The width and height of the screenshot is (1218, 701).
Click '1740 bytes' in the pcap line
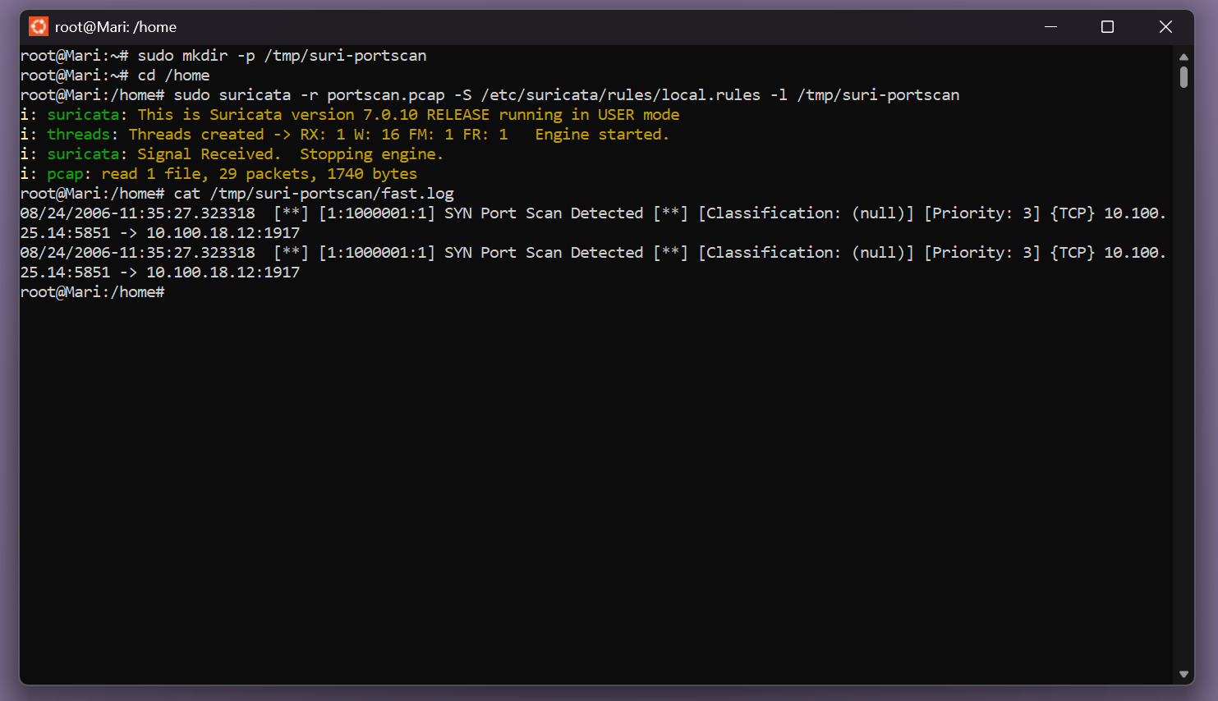pos(372,174)
